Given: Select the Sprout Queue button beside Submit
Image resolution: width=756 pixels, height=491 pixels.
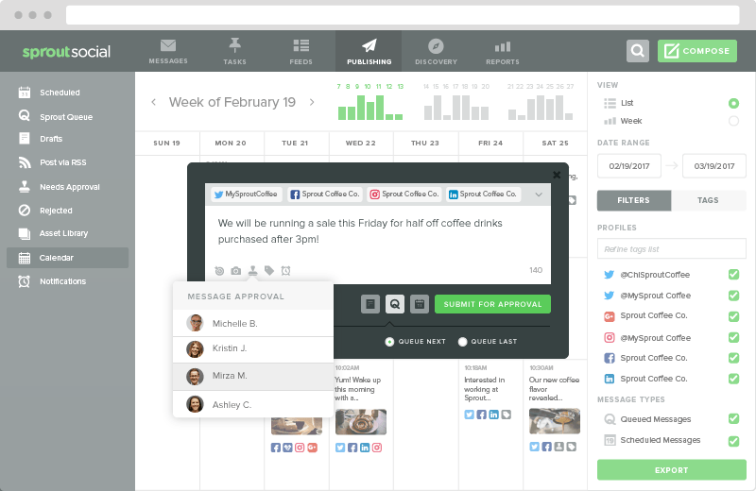Looking at the screenshot, I should (x=395, y=304).
